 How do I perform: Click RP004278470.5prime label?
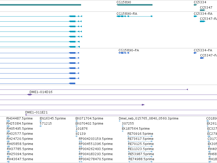click(x=96, y=159)
